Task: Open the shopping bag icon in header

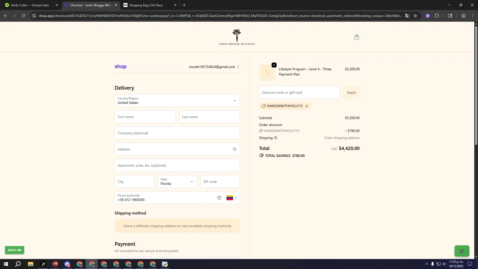Action: (x=357, y=37)
